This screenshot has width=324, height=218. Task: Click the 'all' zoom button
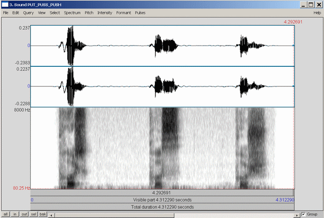[x=5, y=214]
